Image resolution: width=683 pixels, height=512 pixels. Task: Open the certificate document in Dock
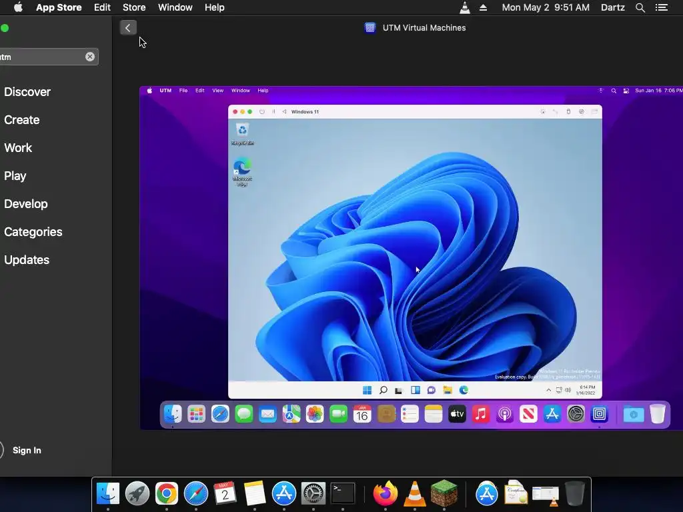pos(516,493)
